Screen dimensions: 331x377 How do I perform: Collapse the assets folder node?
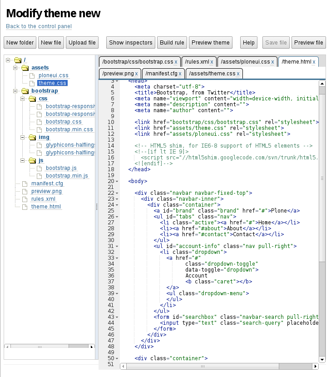click(15, 68)
